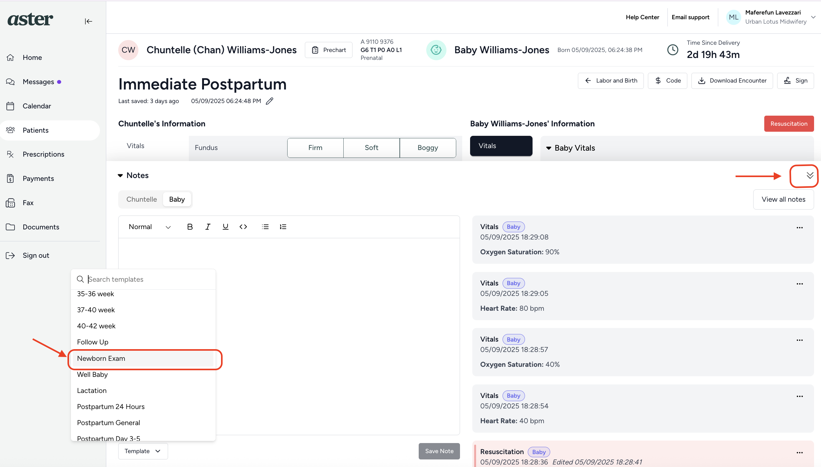The width and height of the screenshot is (821, 467).
Task: Open Messages in the sidebar
Action: click(38, 82)
